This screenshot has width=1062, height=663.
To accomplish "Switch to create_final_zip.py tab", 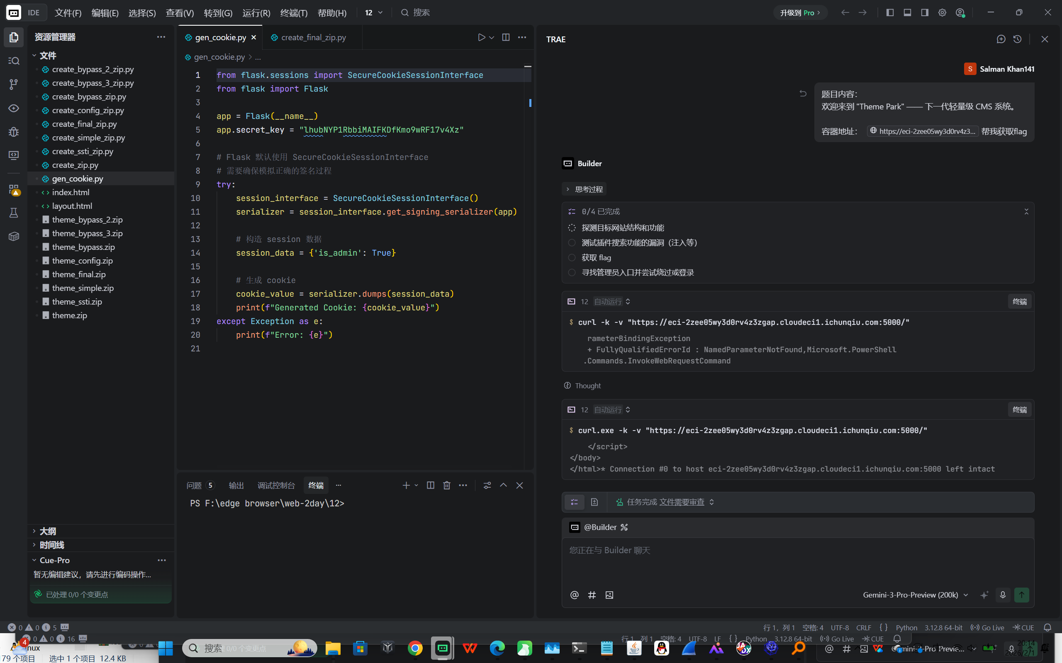I will (x=313, y=37).
